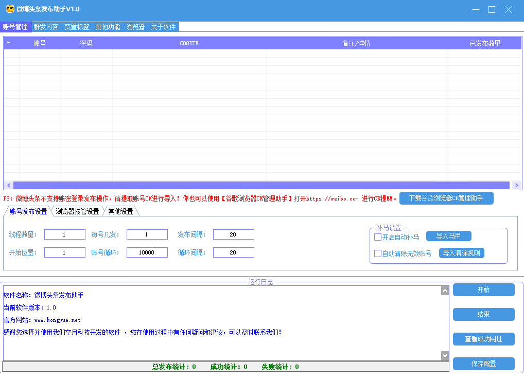
Task: Click the 结束 button
Action: [x=483, y=314]
